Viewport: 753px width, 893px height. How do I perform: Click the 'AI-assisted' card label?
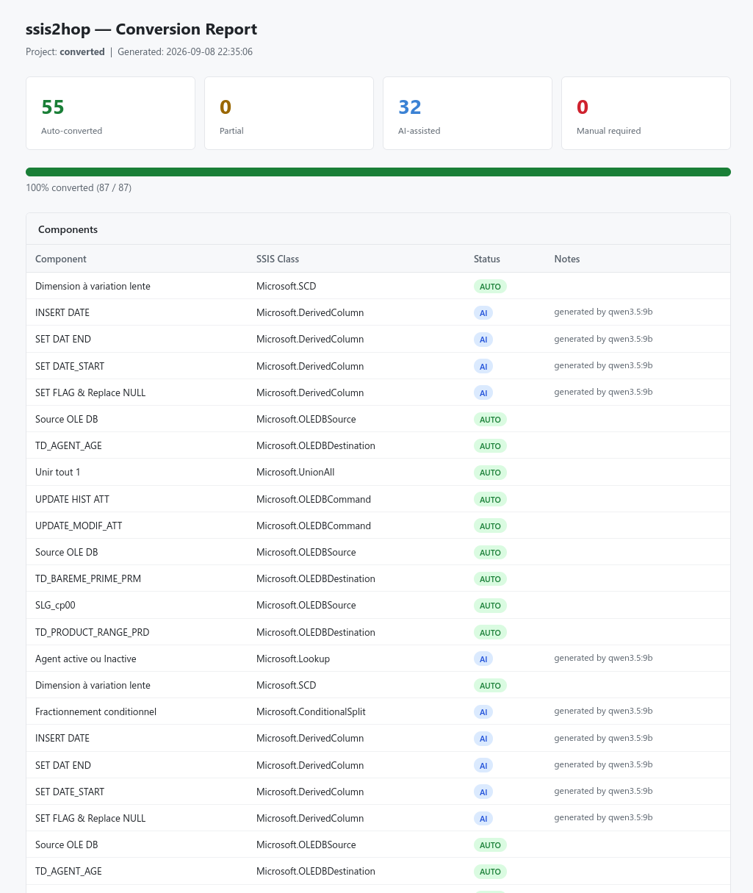(x=419, y=131)
